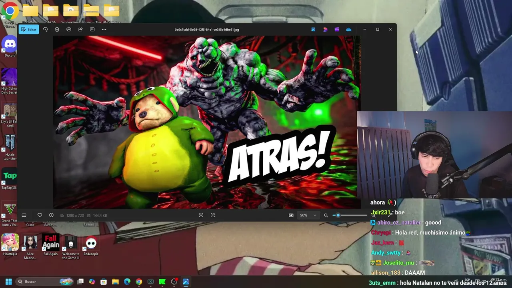
Task: Select the Google Chrome desktop shortcut
Action: 10,15
